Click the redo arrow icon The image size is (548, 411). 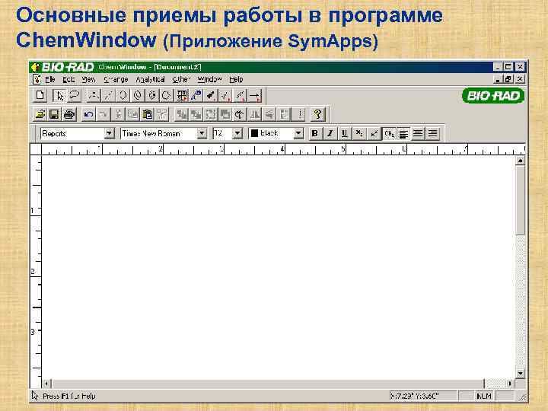103,114
